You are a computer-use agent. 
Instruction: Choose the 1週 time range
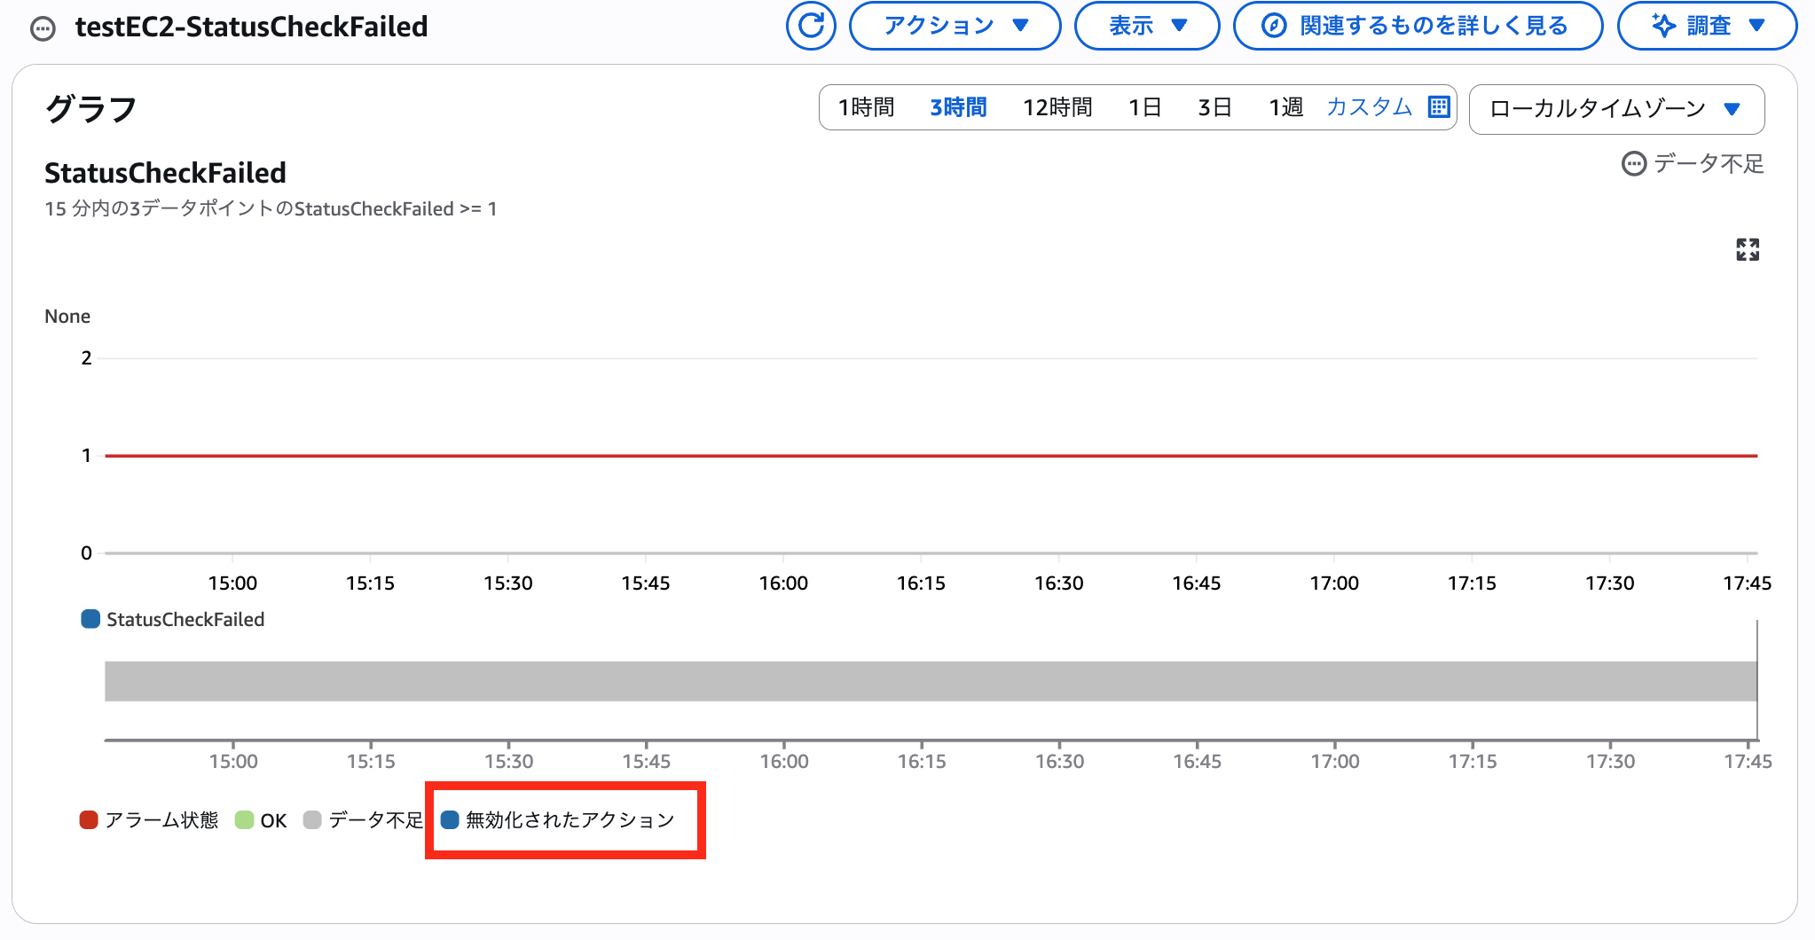(1285, 107)
